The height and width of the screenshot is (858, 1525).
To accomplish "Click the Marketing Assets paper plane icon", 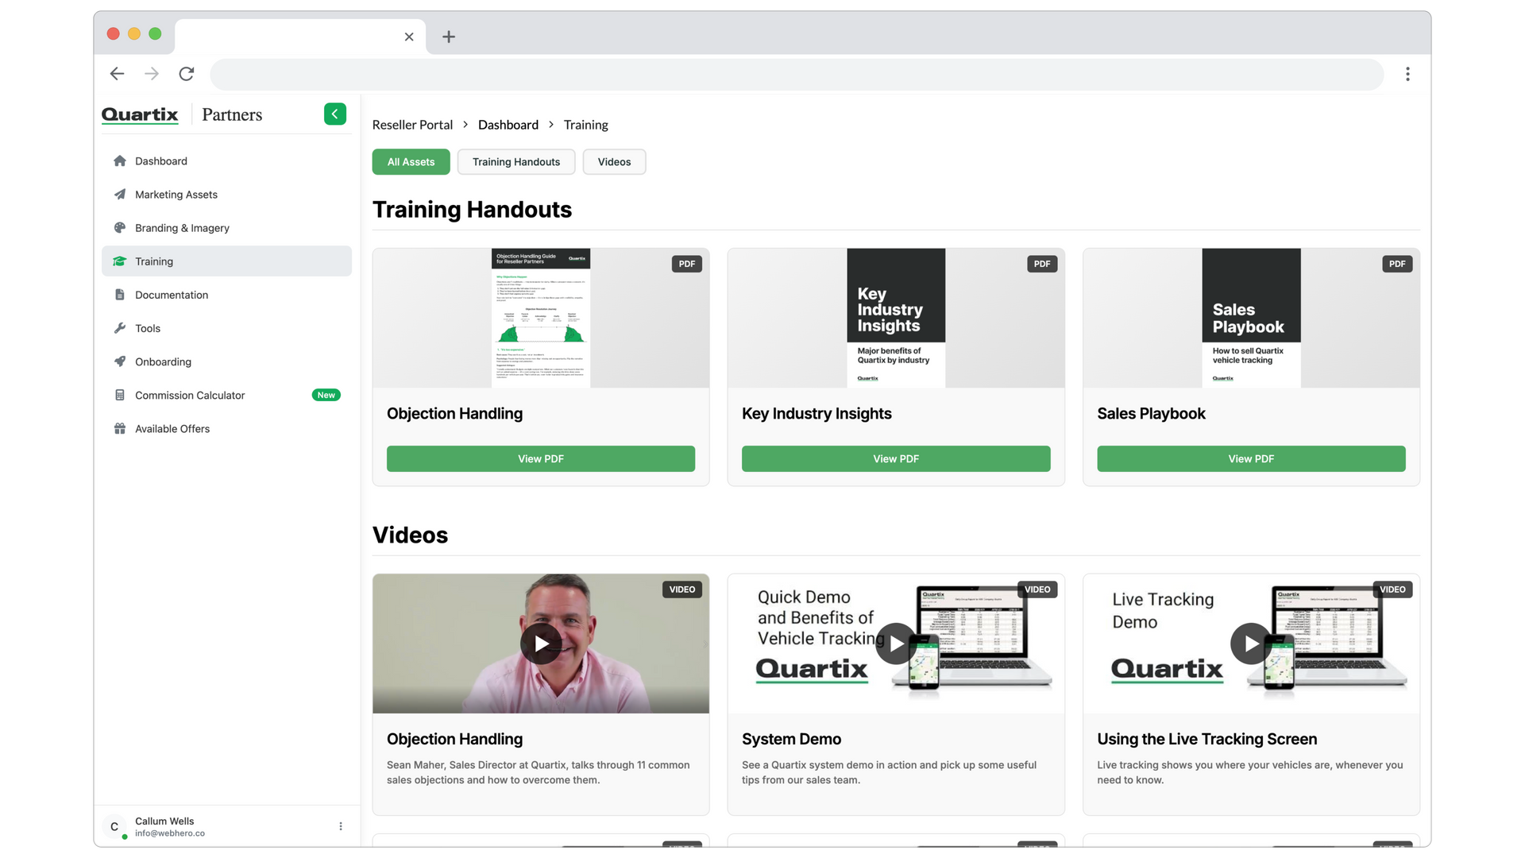I will pos(120,195).
